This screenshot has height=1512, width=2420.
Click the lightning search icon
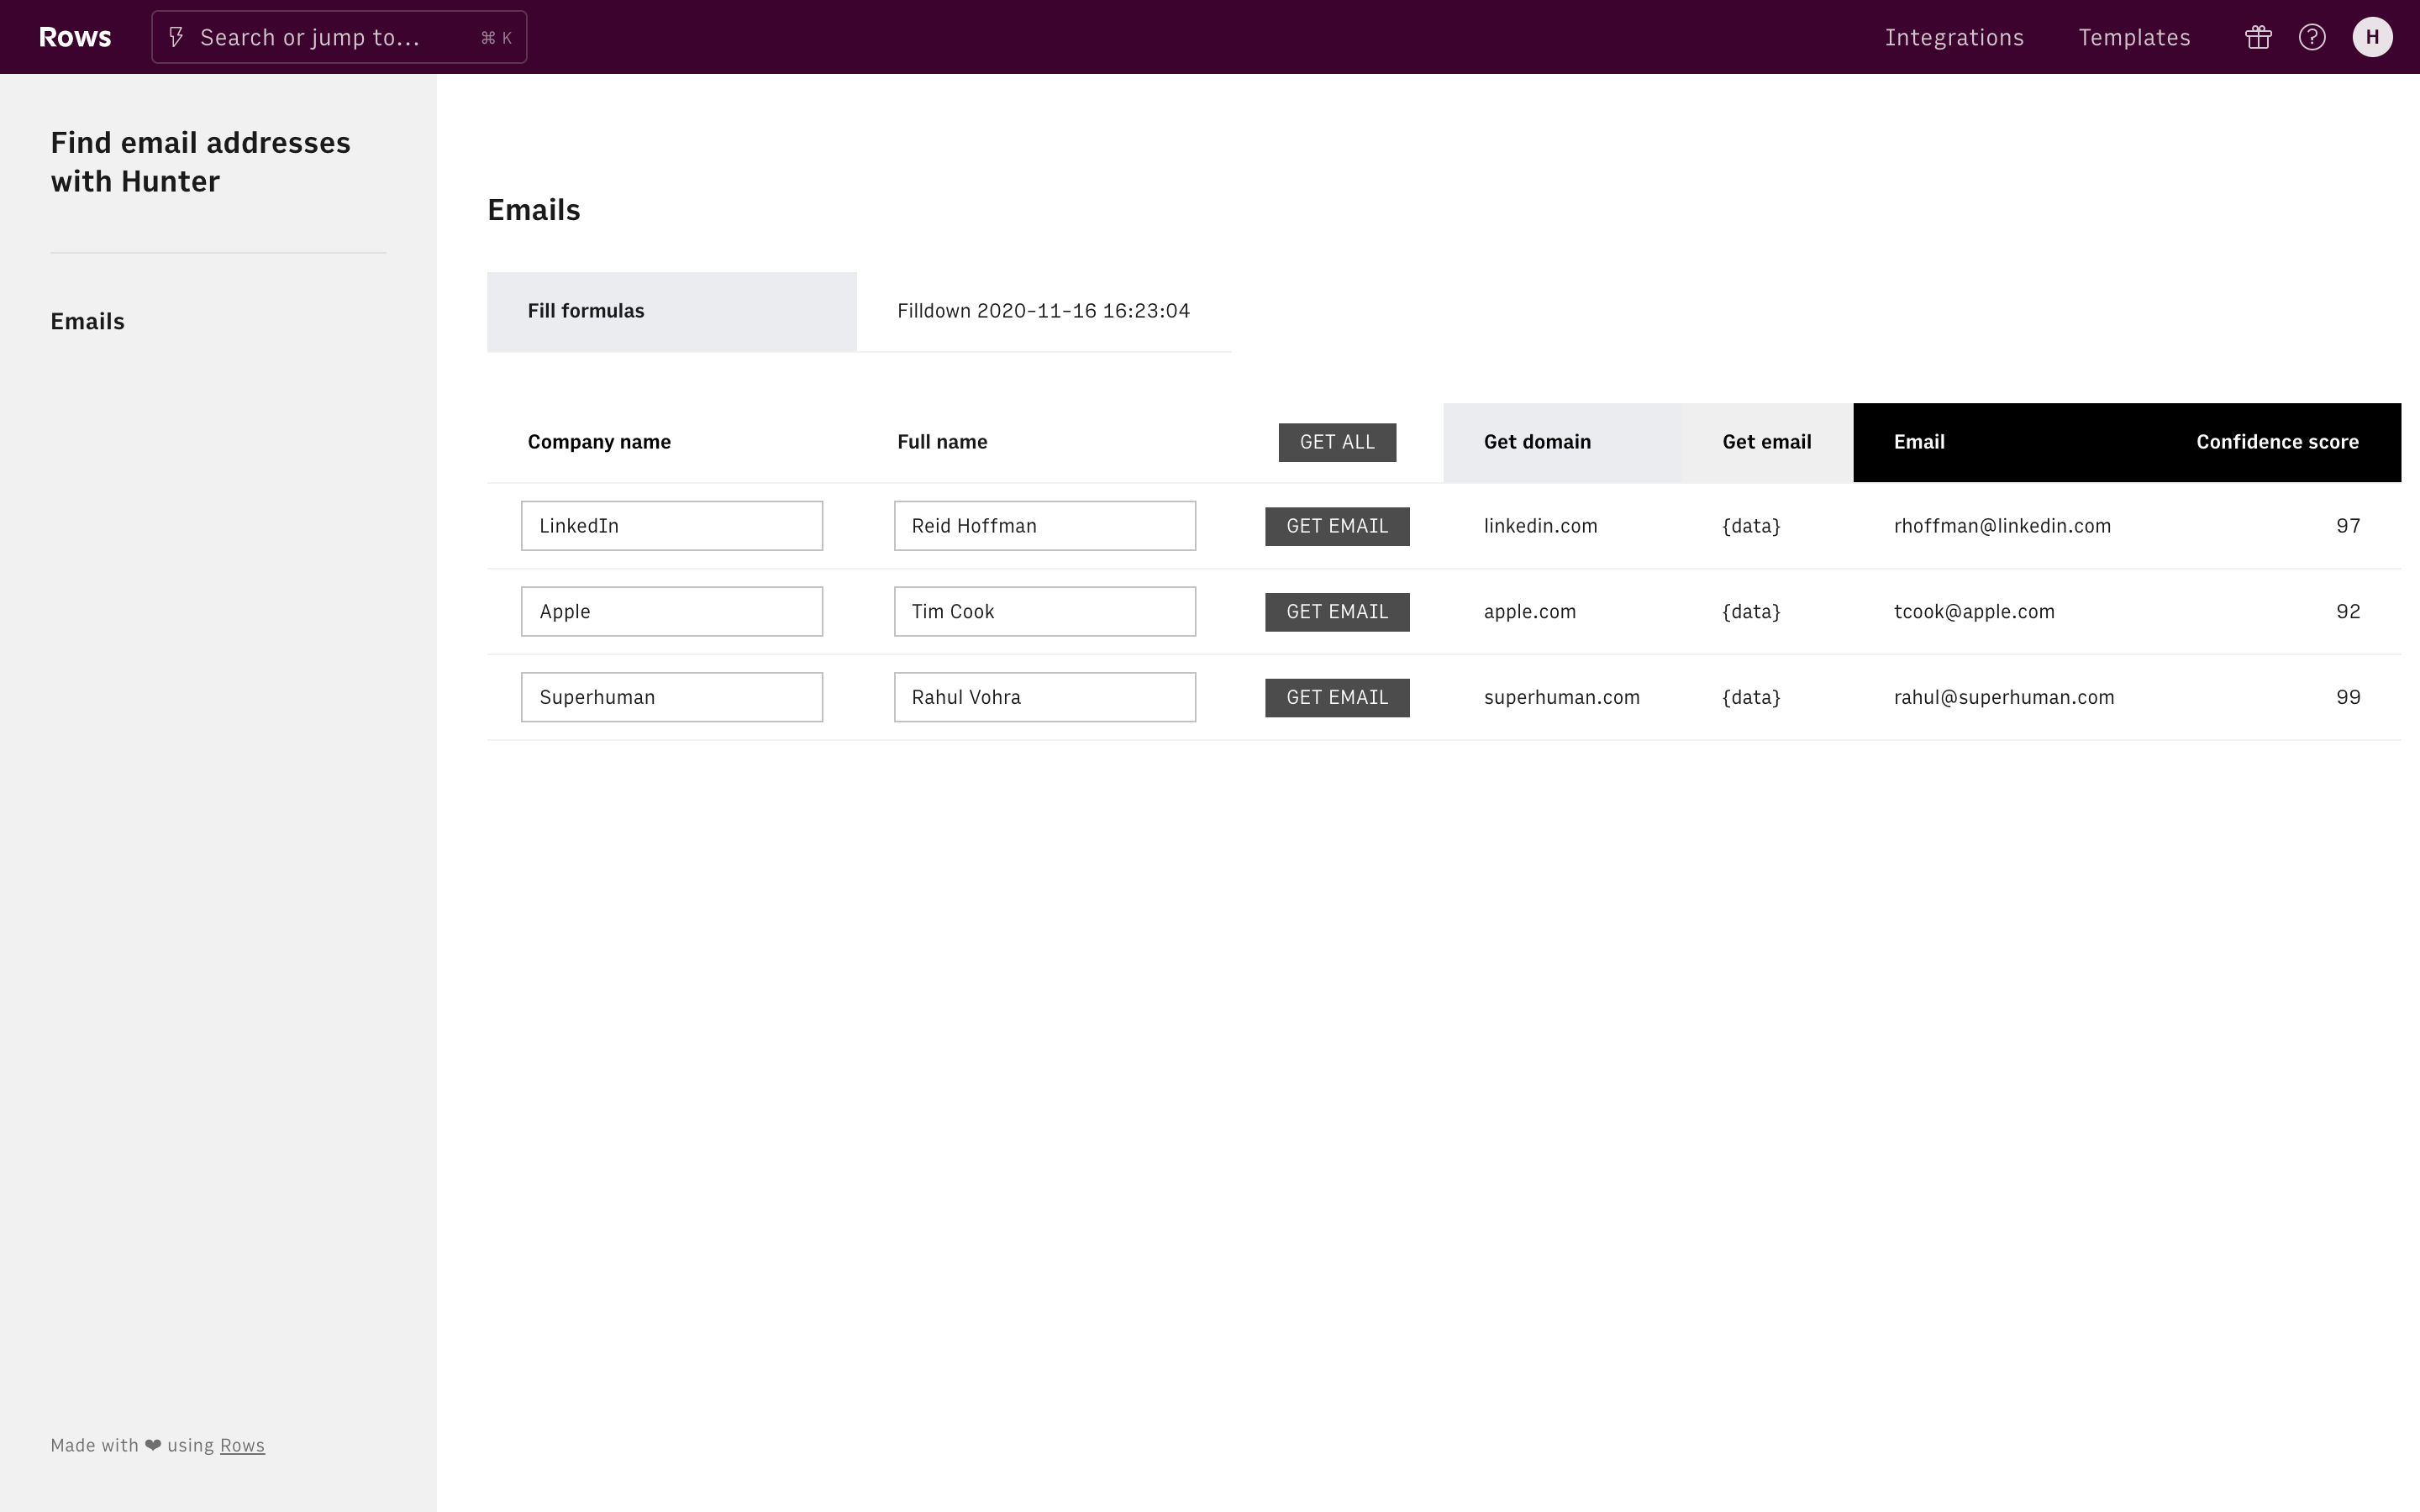tap(176, 37)
